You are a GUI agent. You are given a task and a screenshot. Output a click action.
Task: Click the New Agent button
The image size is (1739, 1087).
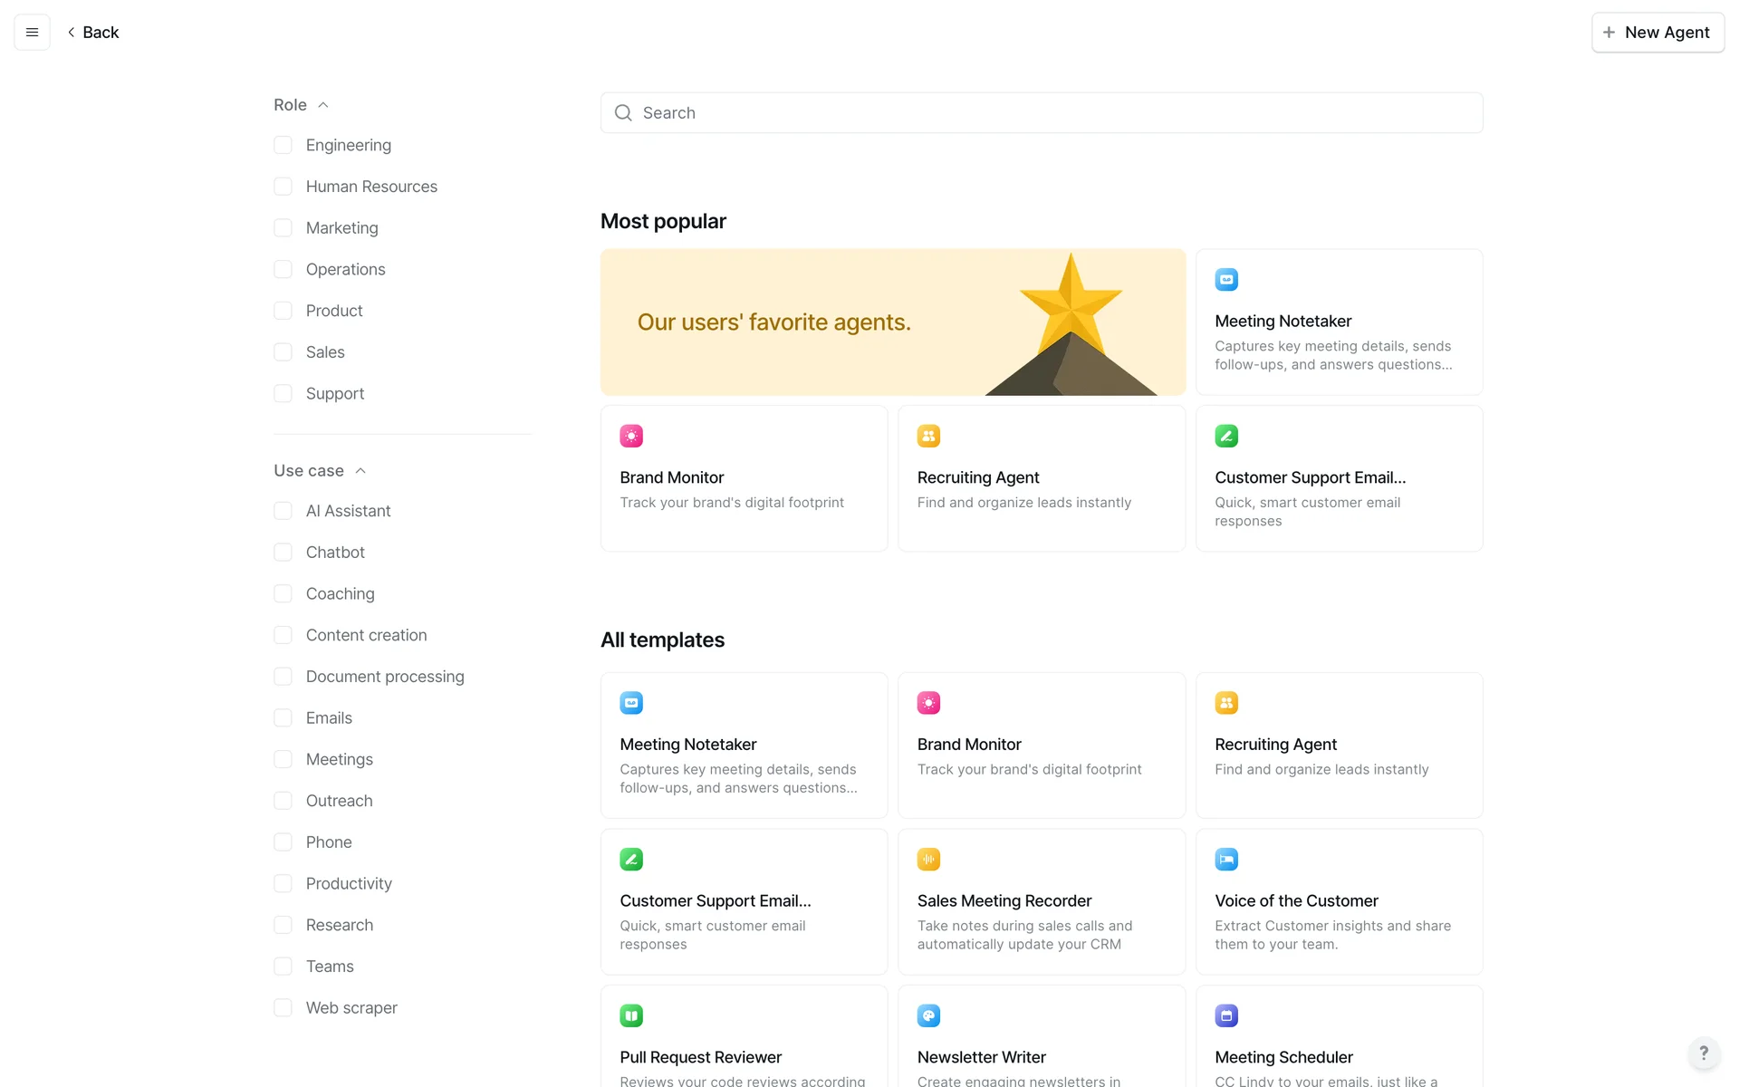[x=1657, y=33]
